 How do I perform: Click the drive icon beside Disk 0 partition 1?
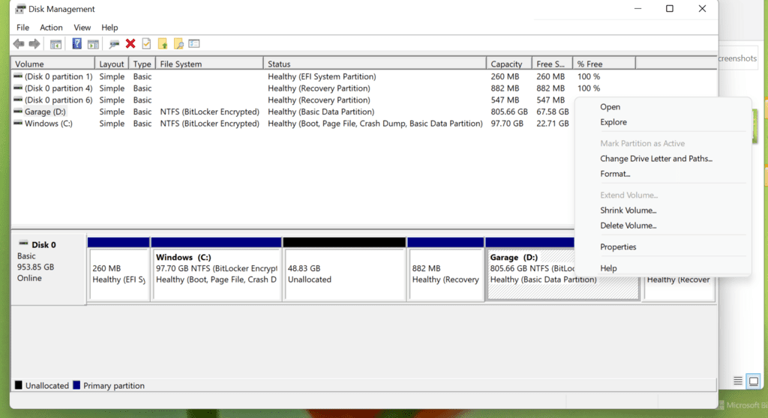tap(18, 76)
